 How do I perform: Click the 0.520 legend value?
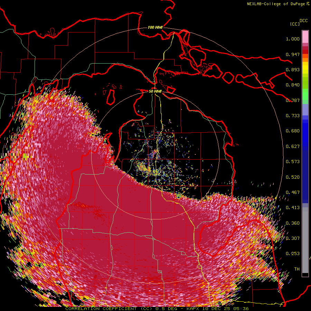click(293, 177)
